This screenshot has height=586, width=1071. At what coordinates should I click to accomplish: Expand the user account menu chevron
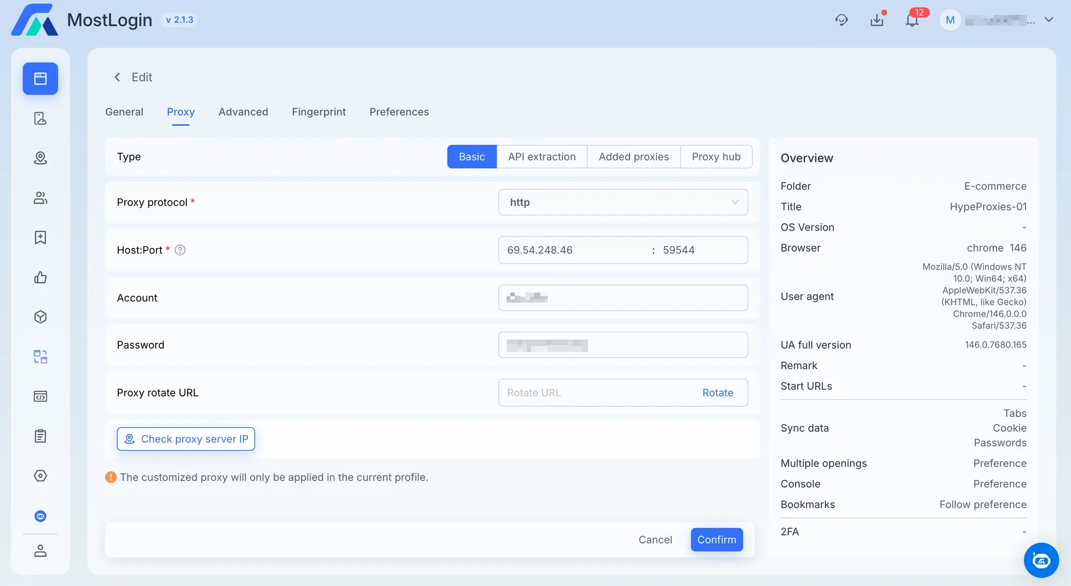tap(1049, 20)
